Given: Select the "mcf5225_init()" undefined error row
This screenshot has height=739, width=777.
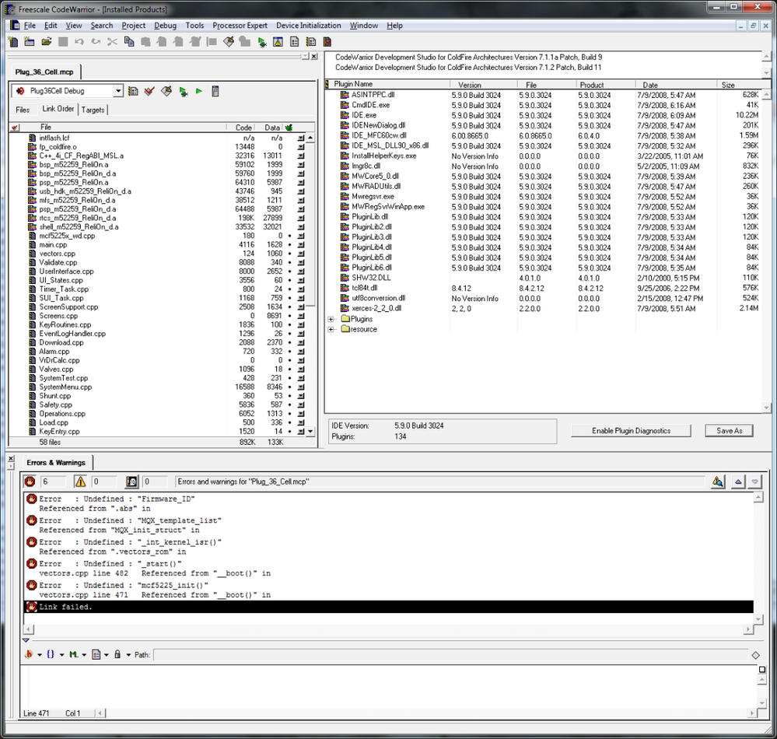Looking at the screenshot, I should click(389, 590).
